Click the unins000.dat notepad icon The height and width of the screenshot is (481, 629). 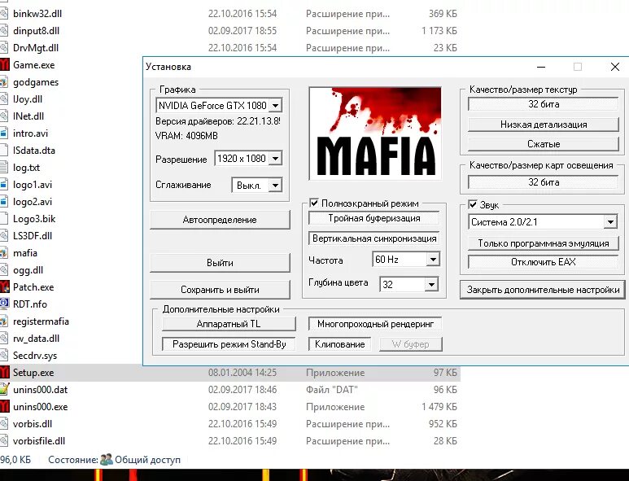click(4, 389)
